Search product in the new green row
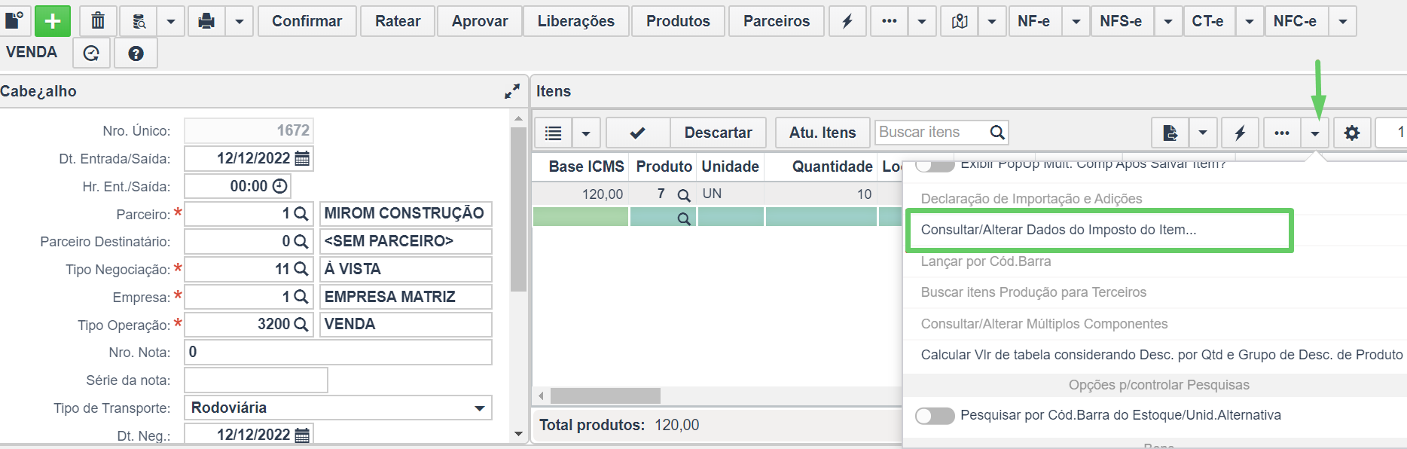This screenshot has height=449, width=1407. 684,218
